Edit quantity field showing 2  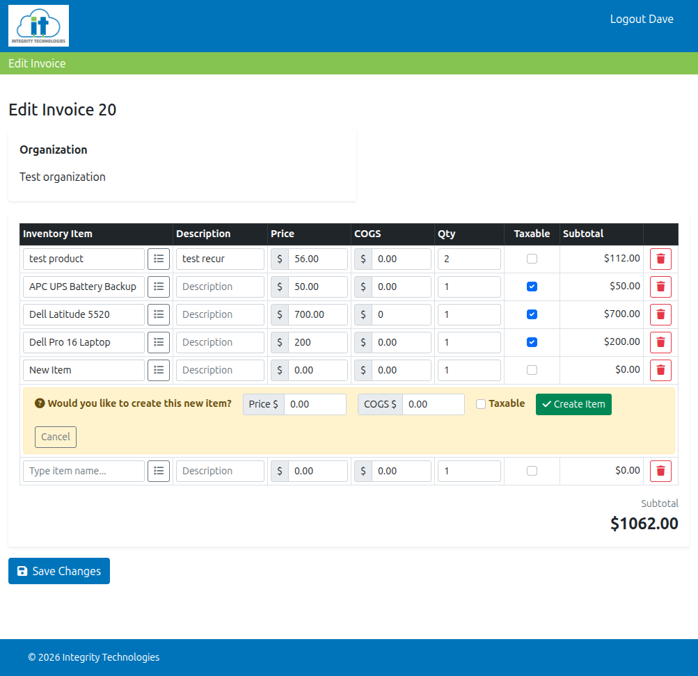[x=469, y=259]
